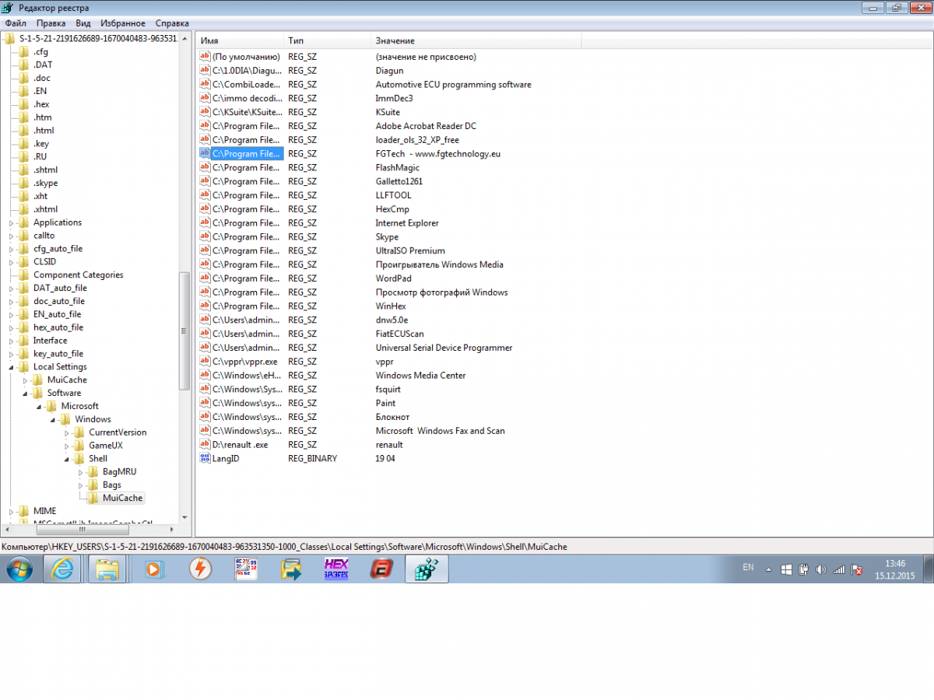Click the string icon of WinHex row
Image resolution: width=934 pixels, height=700 pixels.
point(205,306)
